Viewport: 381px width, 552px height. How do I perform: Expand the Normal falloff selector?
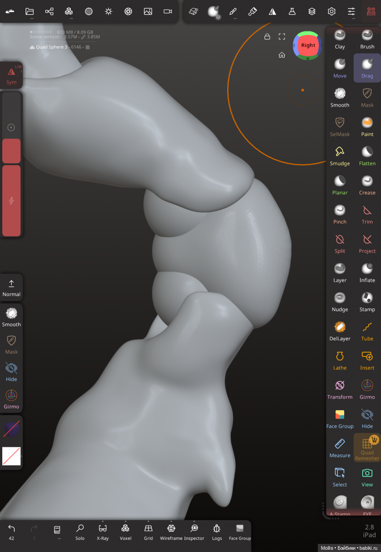[11, 287]
